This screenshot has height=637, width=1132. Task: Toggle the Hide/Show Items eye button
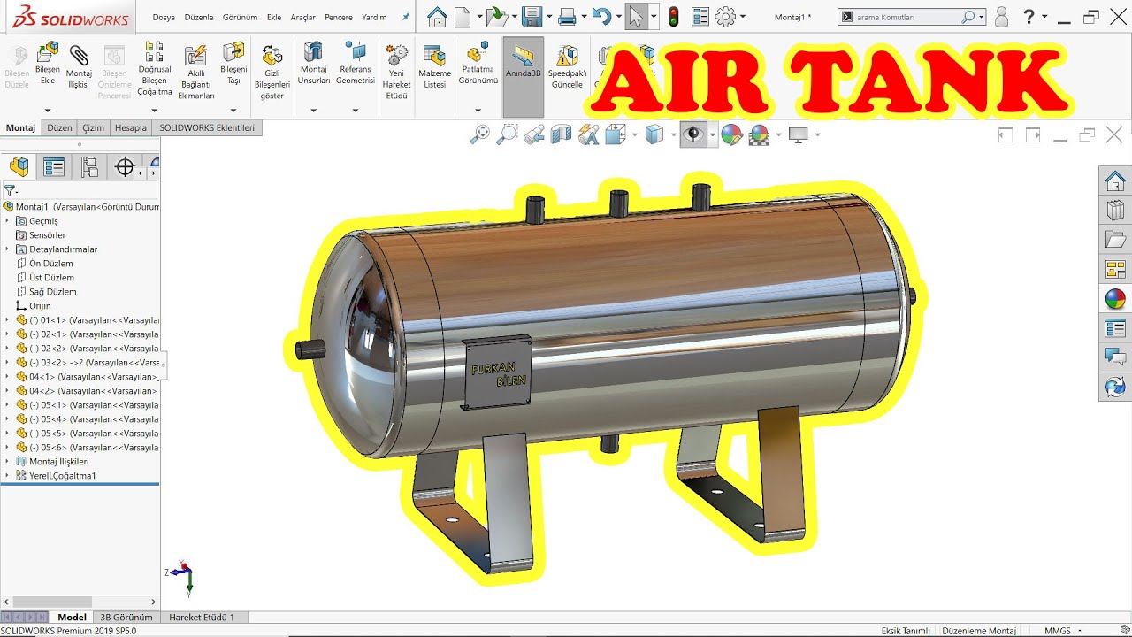click(x=693, y=134)
